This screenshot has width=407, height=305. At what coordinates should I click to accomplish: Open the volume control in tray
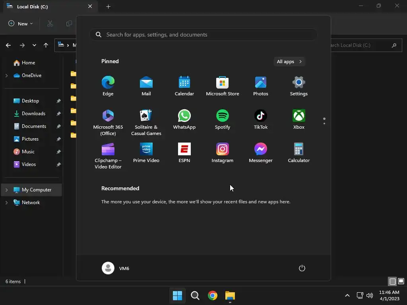click(x=370, y=295)
